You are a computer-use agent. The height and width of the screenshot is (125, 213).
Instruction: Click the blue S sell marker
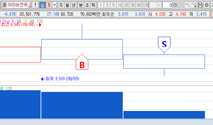164,45
